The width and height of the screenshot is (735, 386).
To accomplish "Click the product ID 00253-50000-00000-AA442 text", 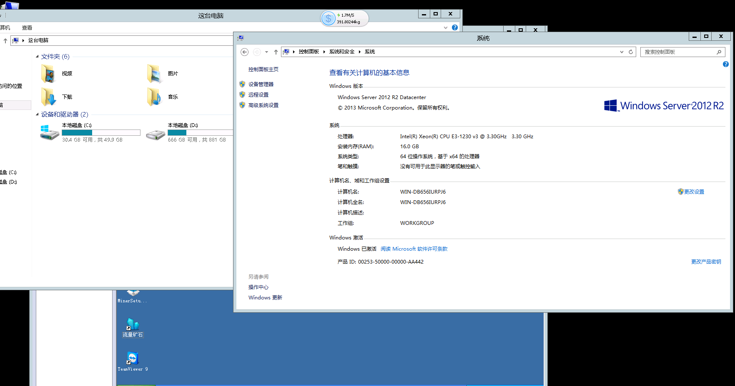I will (391, 261).
